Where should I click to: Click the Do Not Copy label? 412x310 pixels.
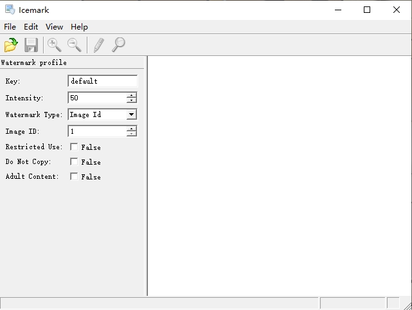[28, 161]
